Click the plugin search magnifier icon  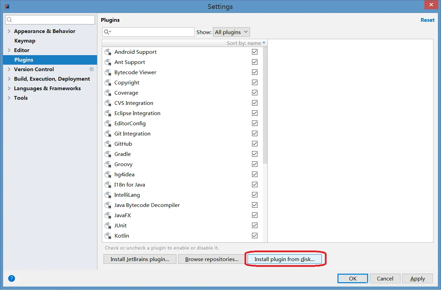click(108, 32)
